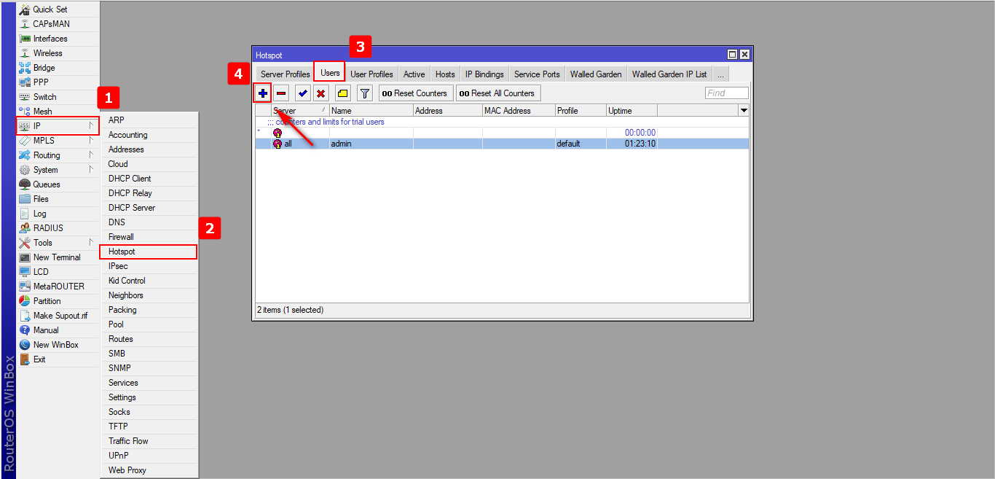Screen dimensions: 995x479
Task: Open Quick Set in sidebar
Action: pos(50,9)
